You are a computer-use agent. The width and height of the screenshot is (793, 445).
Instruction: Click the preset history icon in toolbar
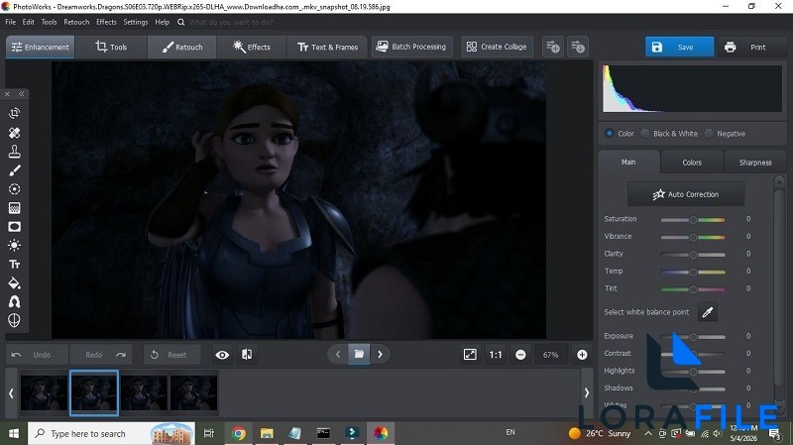point(578,47)
